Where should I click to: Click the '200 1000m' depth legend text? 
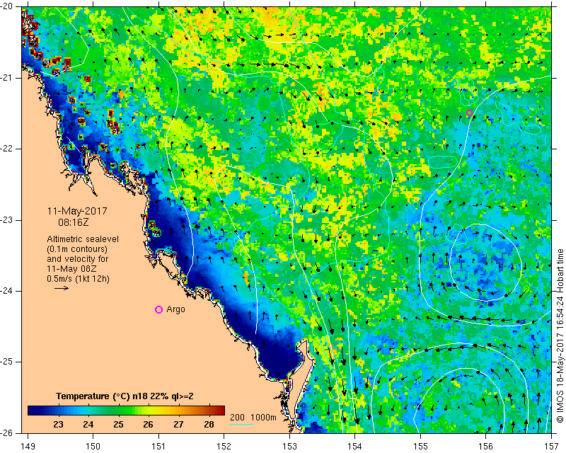coord(253,417)
